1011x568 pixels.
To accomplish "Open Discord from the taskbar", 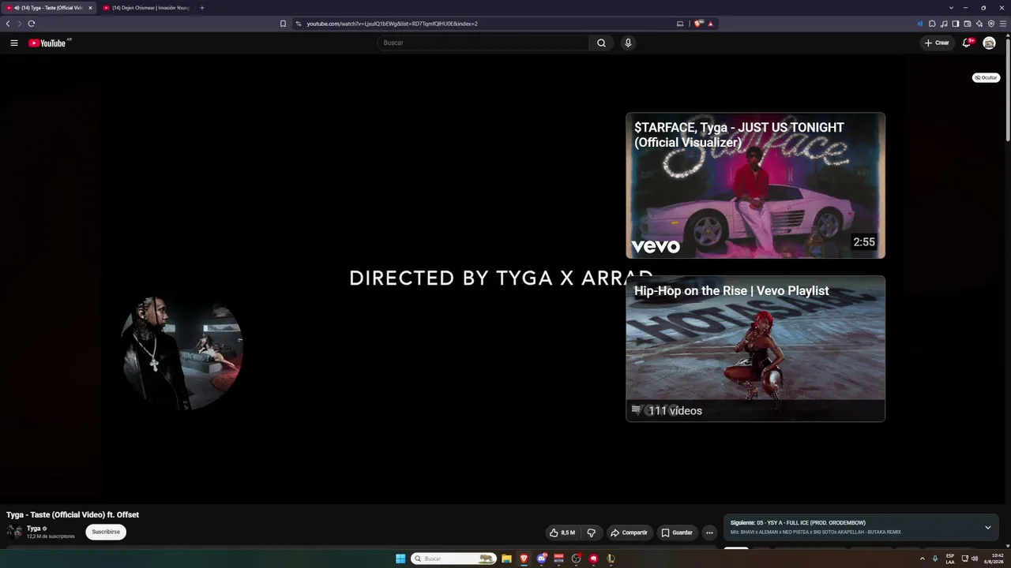I will pyautogui.click(x=541, y=559).
